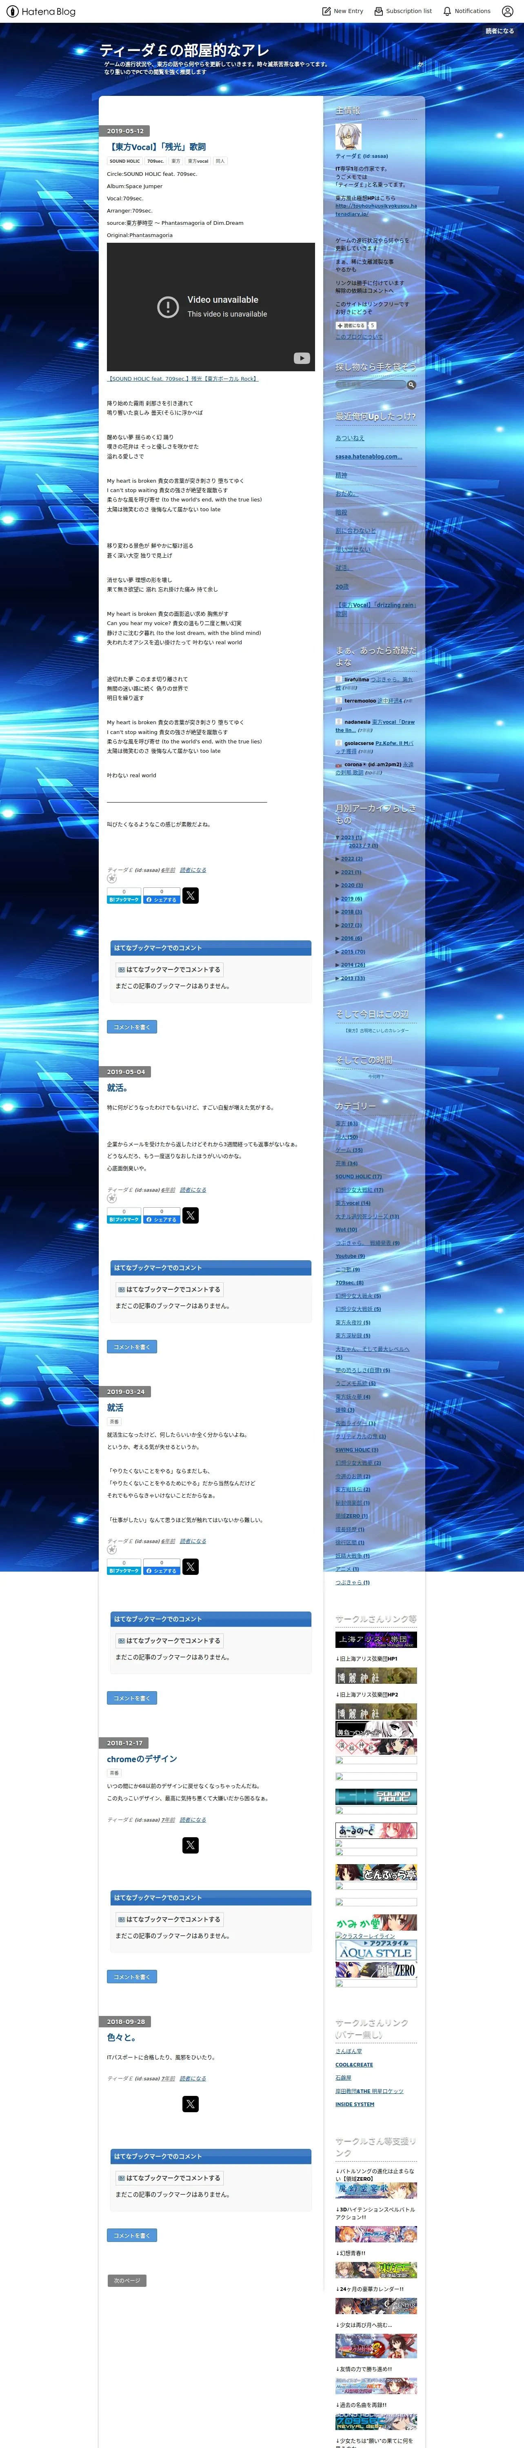Click the video unavailable exclamation icon
The height and width of the screenshot is (2448, 524).
(x=167, y=306)
